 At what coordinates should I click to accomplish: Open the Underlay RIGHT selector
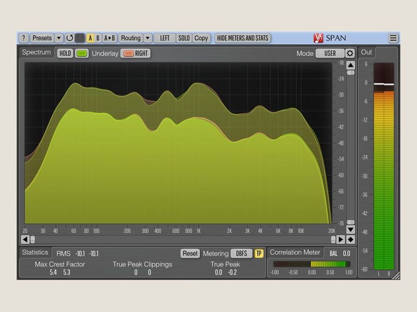point(136,53)
